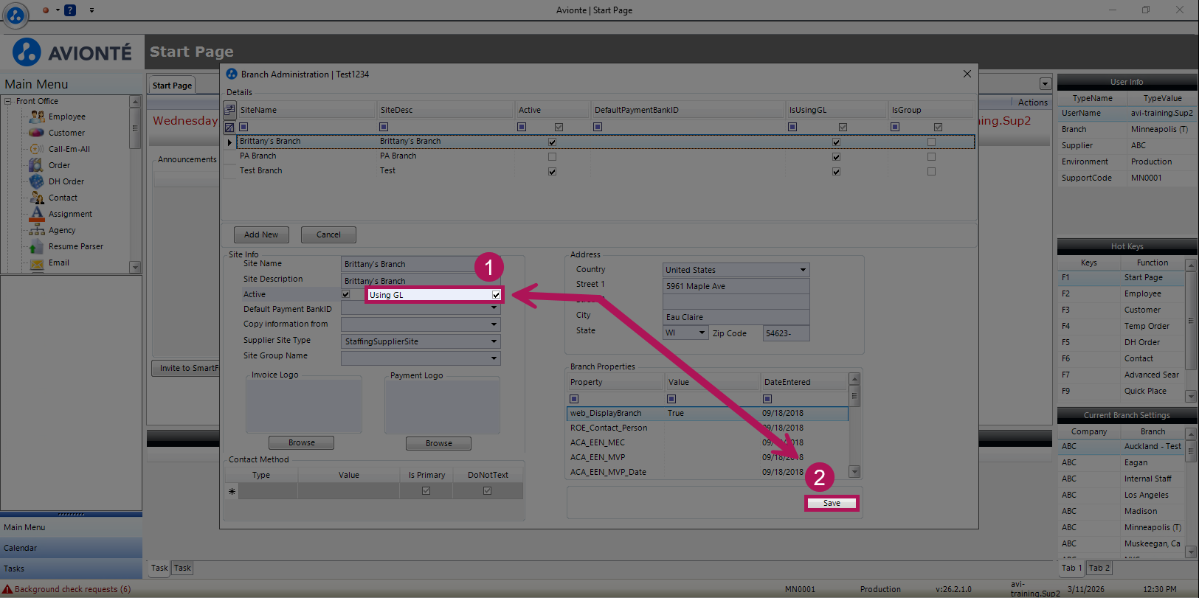Click the grid selector icon beside SiteName header

229,110
